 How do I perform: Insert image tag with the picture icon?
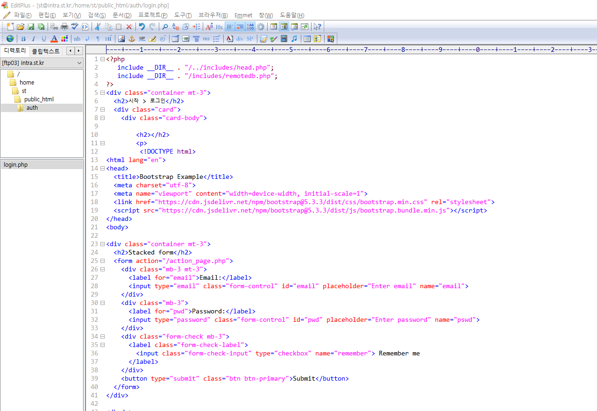121,38
